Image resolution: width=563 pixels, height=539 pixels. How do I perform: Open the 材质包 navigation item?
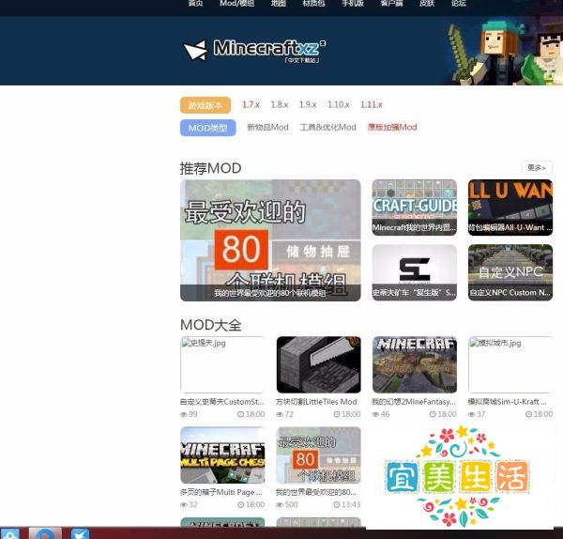(313, 3)
